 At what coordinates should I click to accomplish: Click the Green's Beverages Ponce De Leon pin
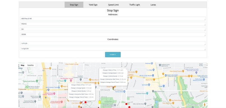click(166, 75)
